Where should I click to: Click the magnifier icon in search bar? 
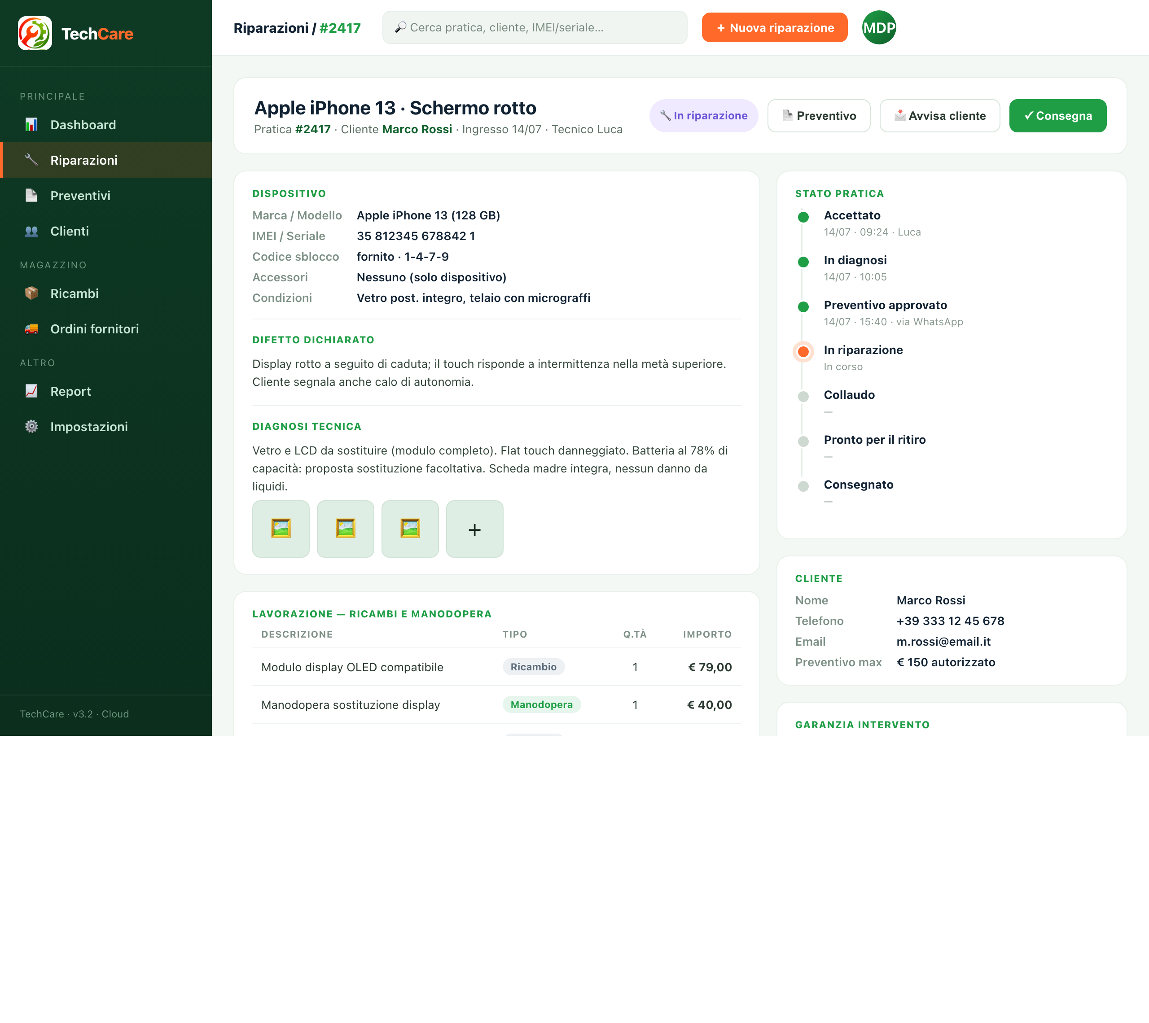pyautogui.click(x=400, y=27)
